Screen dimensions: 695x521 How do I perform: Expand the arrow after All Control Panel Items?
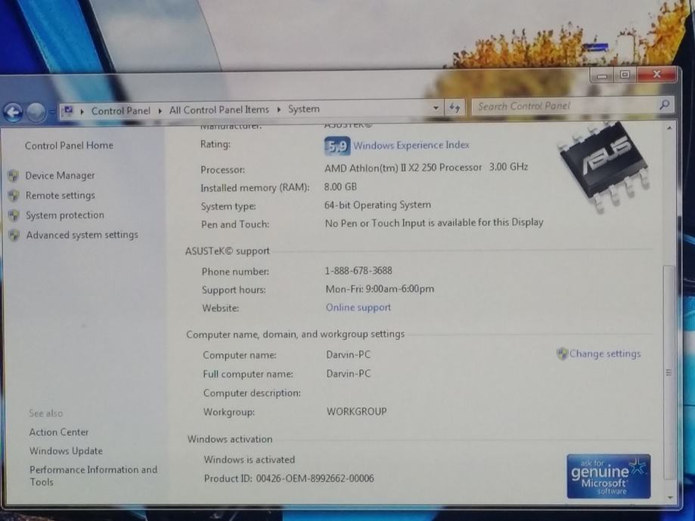coord(279,109)
